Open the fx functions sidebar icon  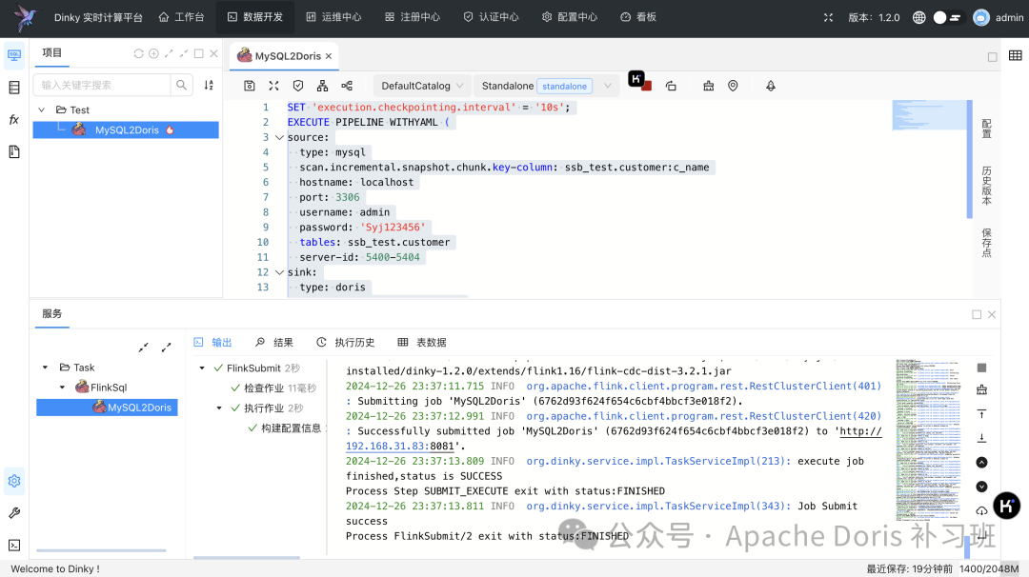(x=14, y=119)
